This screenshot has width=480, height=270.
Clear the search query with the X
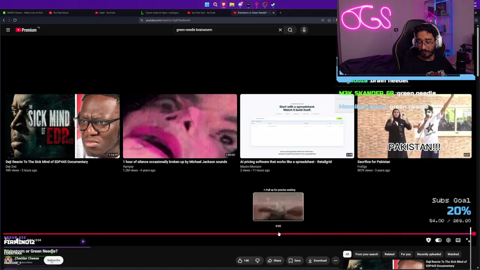pyautogui.click(x=280, y=30)
